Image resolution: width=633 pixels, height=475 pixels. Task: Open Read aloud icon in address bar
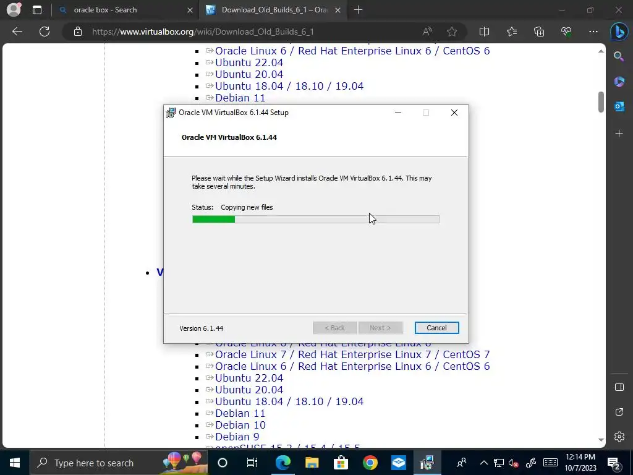click(x=427, y=32)
